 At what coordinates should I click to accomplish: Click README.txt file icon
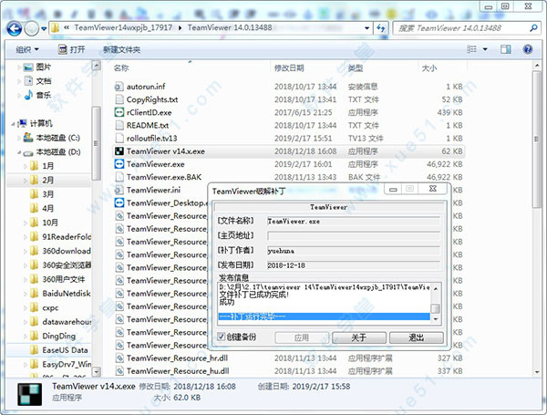[119, 125]
